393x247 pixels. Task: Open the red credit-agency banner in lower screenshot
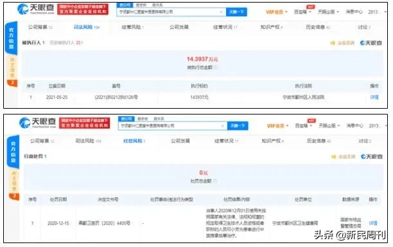click(85, 123)
